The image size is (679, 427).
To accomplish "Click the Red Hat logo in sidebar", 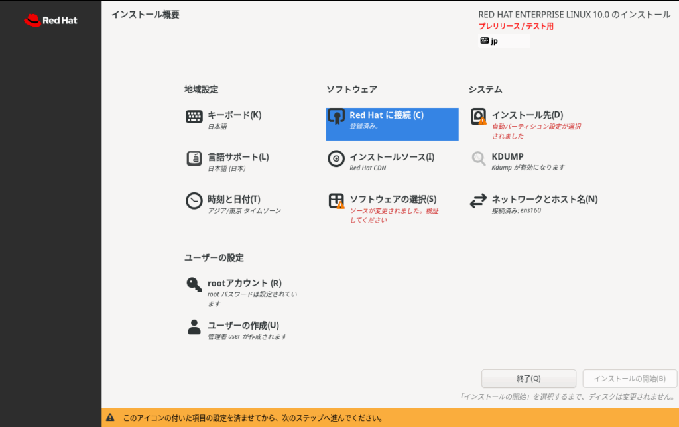I will (x=50, y=20).
